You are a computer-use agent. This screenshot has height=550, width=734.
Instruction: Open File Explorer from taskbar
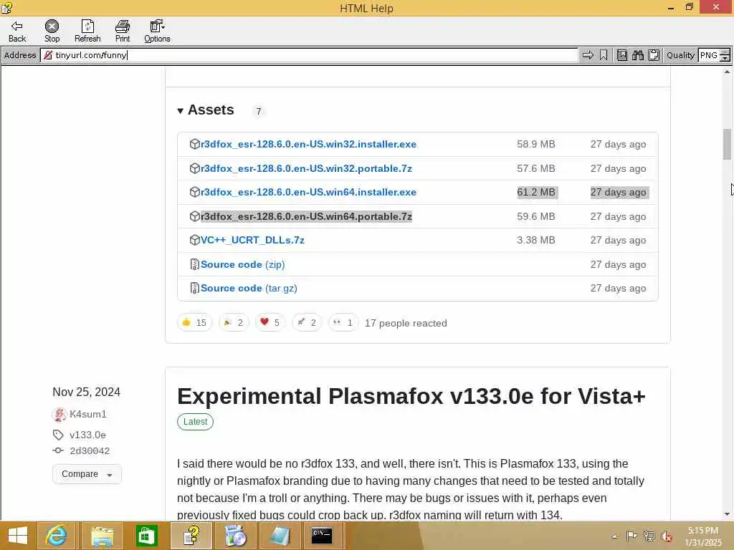(x=102, y=536)
